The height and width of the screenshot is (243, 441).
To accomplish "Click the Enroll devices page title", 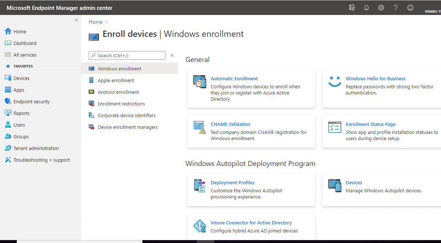I will click(130, 34).
